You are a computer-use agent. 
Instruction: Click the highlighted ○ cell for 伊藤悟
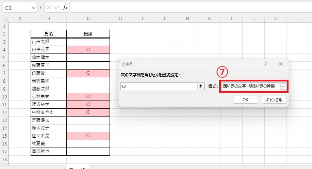(88, 73)
